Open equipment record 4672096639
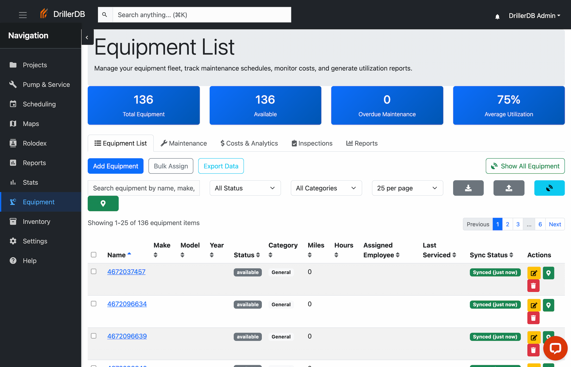The image size is (571, 367). pyautogui.click(x=127, y=336)
